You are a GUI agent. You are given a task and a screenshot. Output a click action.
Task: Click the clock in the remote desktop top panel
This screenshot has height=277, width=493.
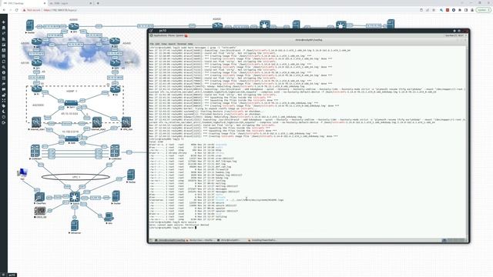454,35
